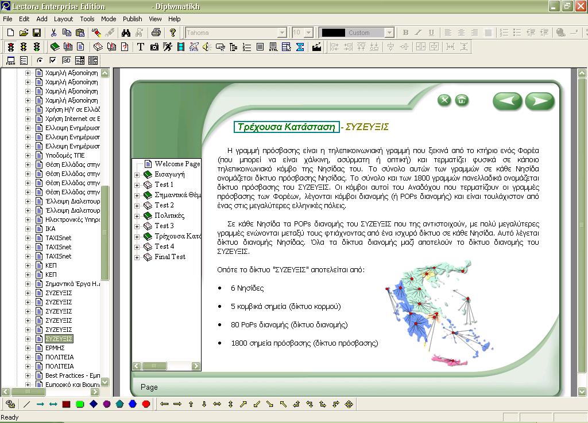Select the highlighted ΣΥΖΕΥΞΙΣ page in the tree
This screenshot has width=588, height=423.
point(59,339)
